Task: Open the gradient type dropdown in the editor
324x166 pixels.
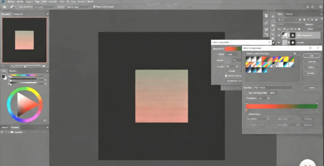Action: point(274,93)
